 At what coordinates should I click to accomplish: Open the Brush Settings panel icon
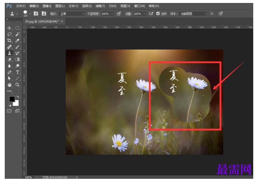(x=36, y=14)
